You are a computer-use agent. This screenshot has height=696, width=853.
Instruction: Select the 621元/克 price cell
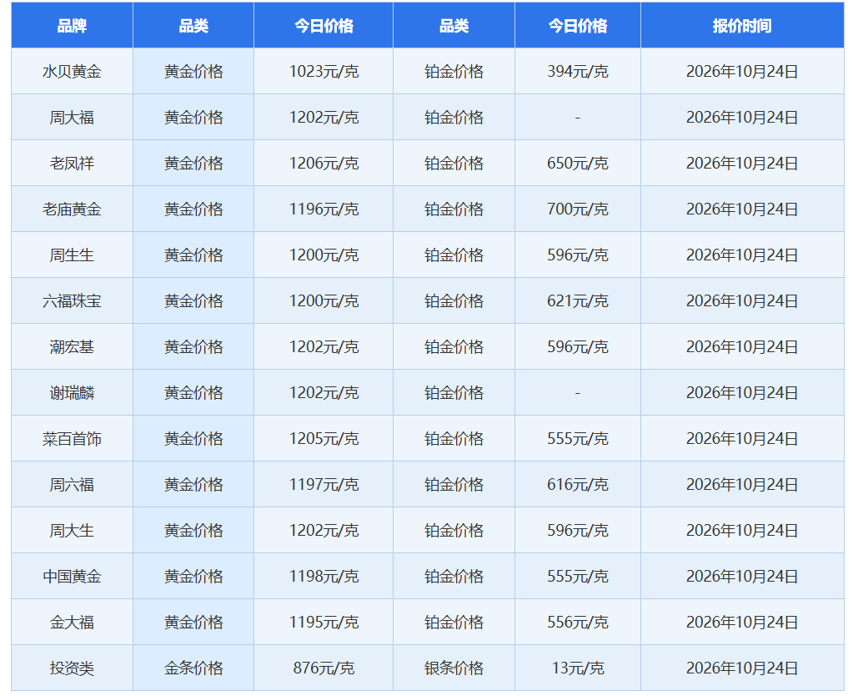[x=578, y=300]
